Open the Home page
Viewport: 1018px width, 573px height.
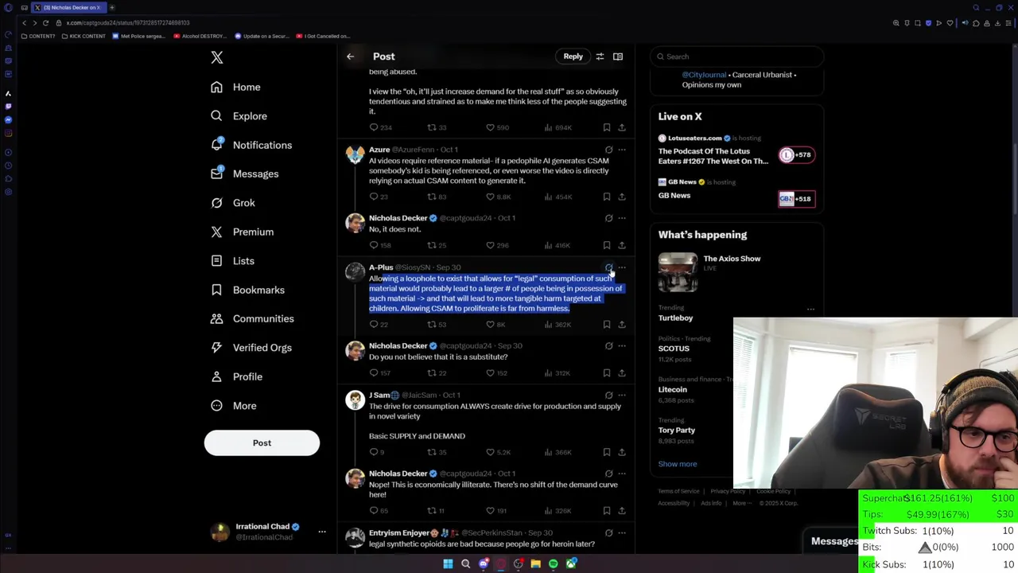235,87
